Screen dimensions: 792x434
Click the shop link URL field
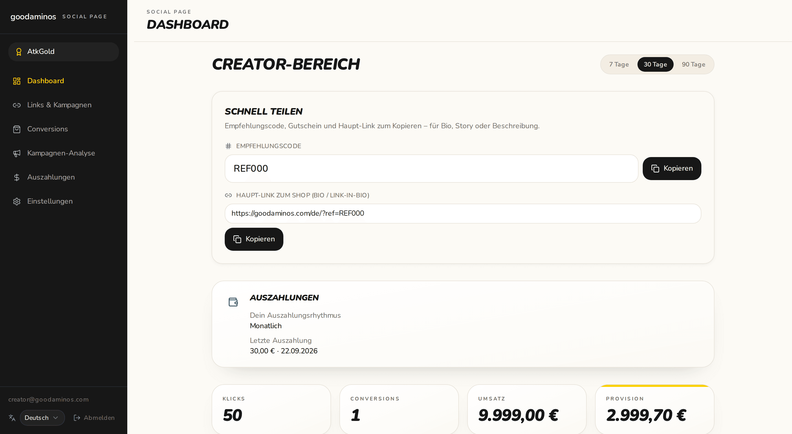pos(463,213)
